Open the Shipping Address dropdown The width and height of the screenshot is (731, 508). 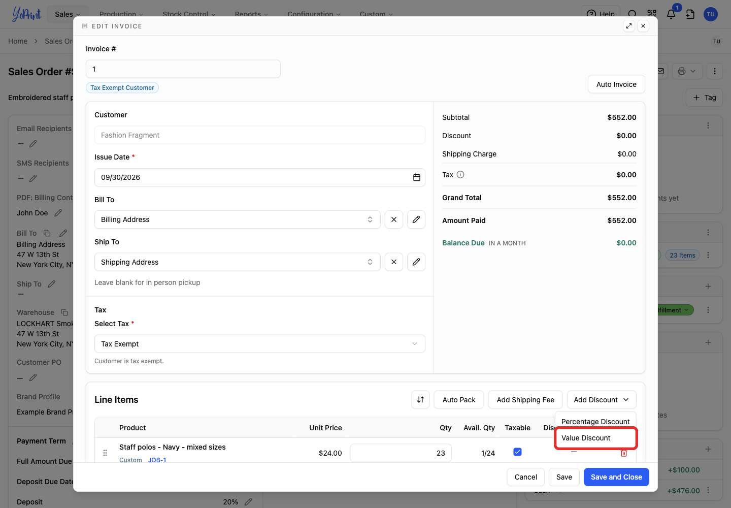pos(238,262)
